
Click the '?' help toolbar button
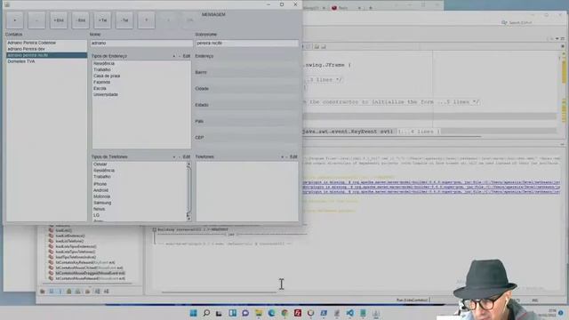[x=147, y=20]
